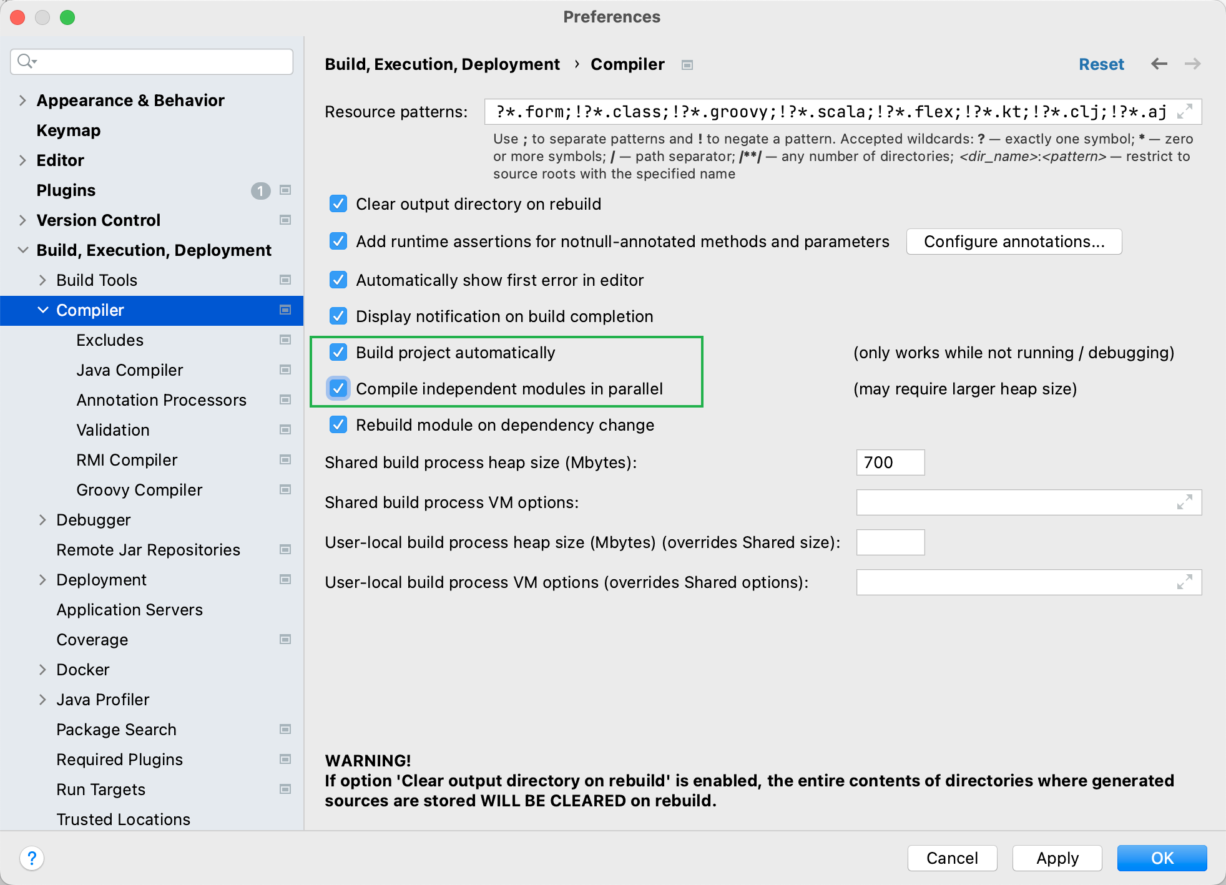This screenshot has height=885, width=1226.
Task: Click expand icon in Resource patterns field
Action: pos(1184,112)
